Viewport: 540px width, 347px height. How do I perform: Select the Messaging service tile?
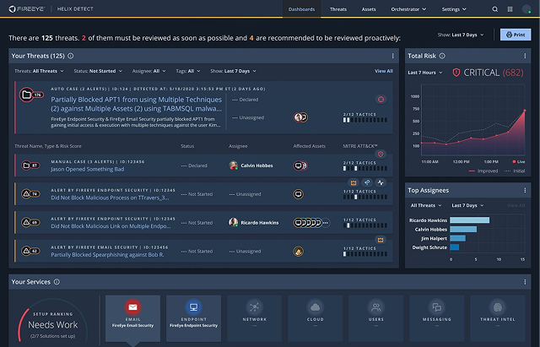pyautogui.click(x=437, y=318)
